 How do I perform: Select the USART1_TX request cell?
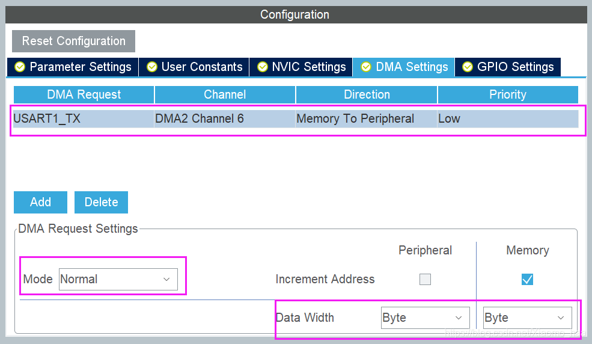(x=84, y=118)
